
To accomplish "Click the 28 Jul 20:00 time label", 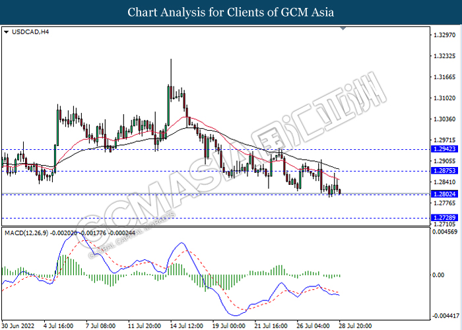I will 355,326.
